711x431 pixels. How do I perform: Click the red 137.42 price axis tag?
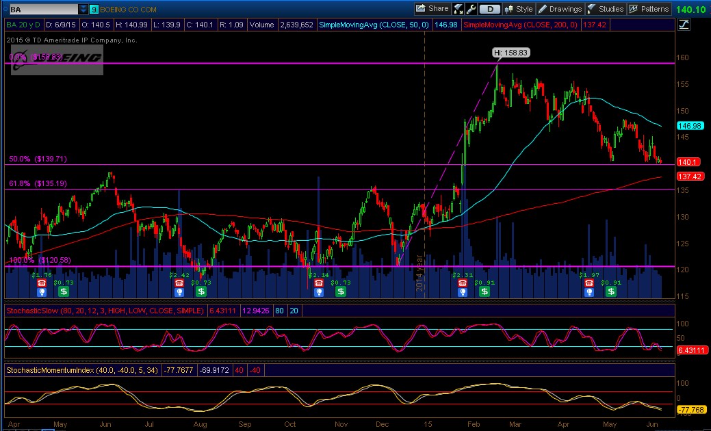pyautogui.click(x=689, y=177)
